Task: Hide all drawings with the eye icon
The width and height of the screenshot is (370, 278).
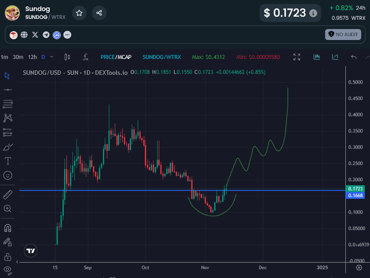Action: click(8, 271)
